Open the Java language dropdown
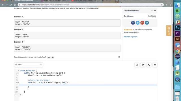Image resolution: width=181 pixels, height=101 pixels. coord(28,65)
